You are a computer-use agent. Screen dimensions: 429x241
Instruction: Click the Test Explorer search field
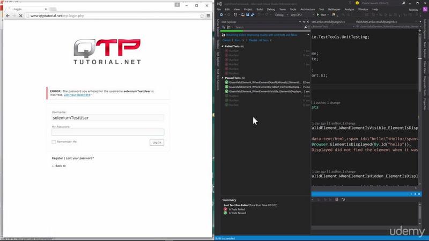[269, 27]
